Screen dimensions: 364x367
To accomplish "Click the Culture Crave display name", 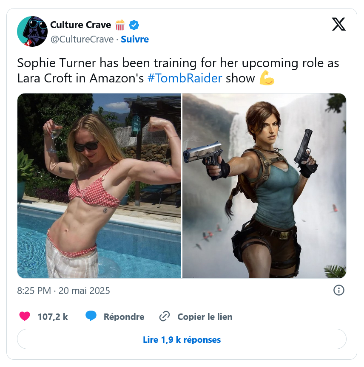I will [x=81, y=25].
